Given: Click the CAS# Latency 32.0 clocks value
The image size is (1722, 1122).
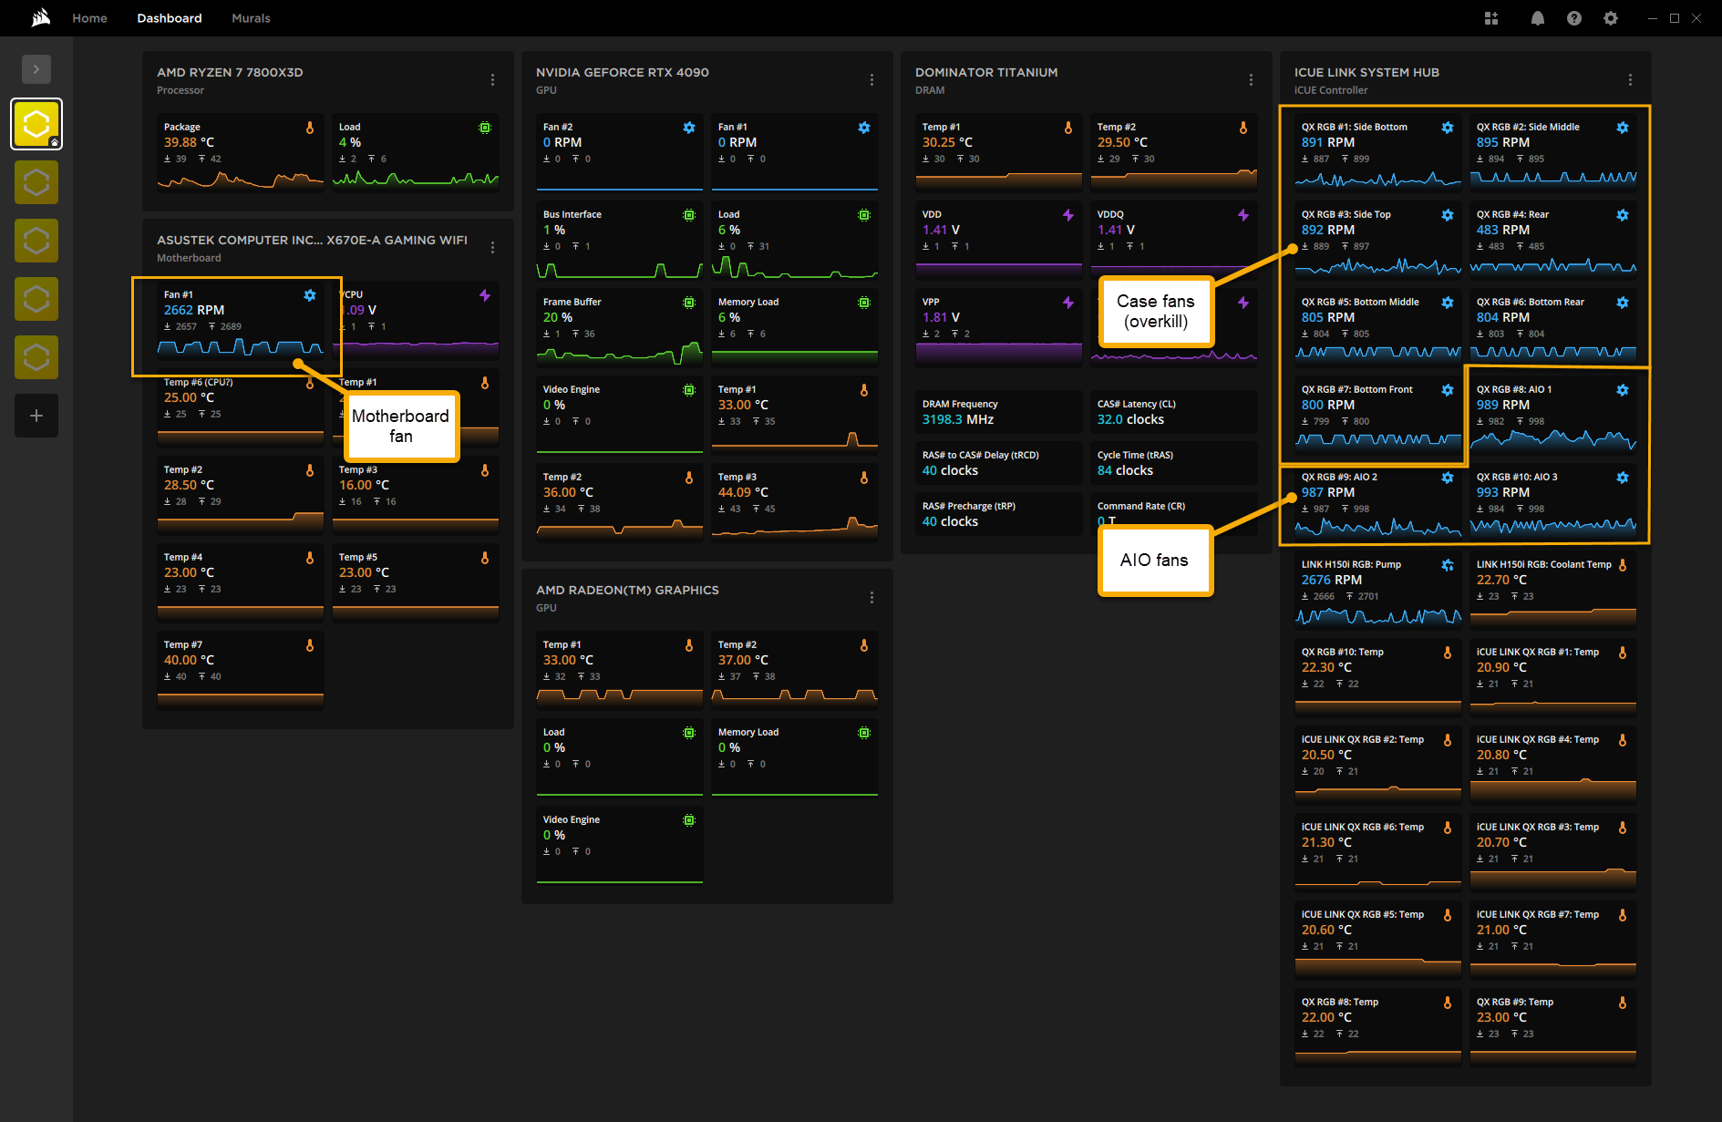Looking at the screenshot, I should 1130,419.
